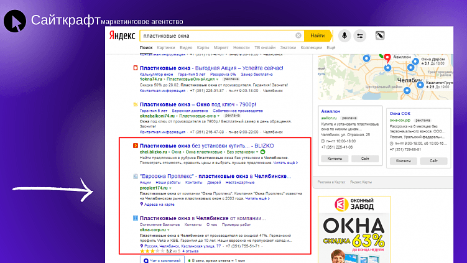467x263 pixels.
Task: Click favicon next to 1okna74.ru ad result
Action: [135, 68]
